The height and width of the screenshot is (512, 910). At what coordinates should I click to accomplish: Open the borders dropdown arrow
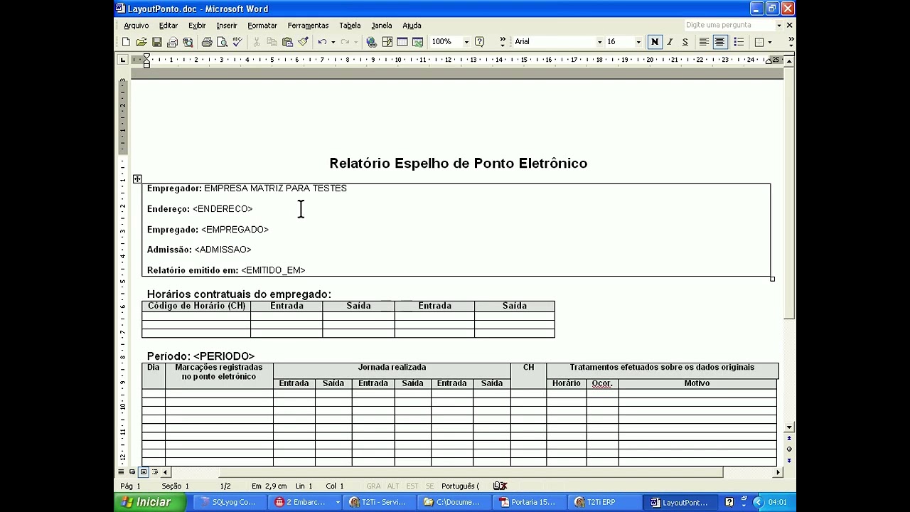coord(769,42)
